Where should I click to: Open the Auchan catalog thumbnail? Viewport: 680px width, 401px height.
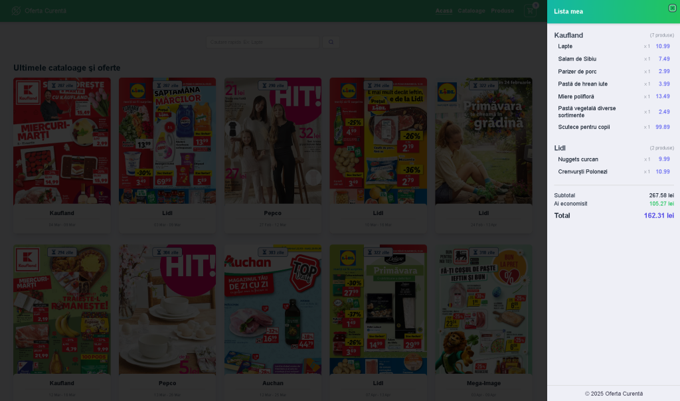point(273,309)
